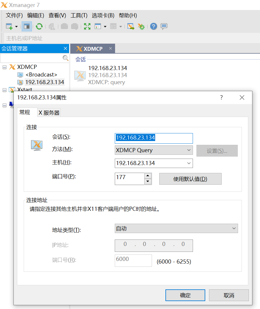Click the dialog help question mark
260x309 pixels.
click(x=221, y=98)
